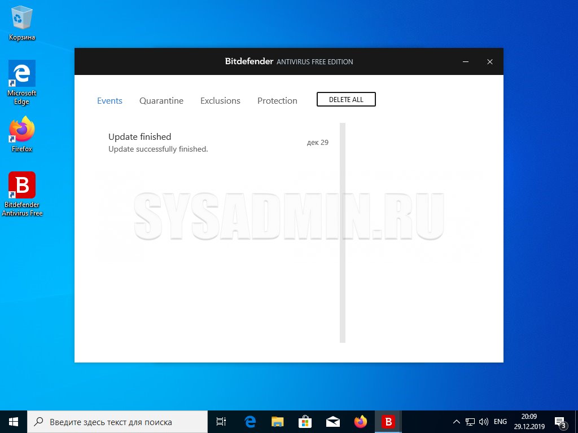Open Microsoft Store from the taskbar

[305, 422]
